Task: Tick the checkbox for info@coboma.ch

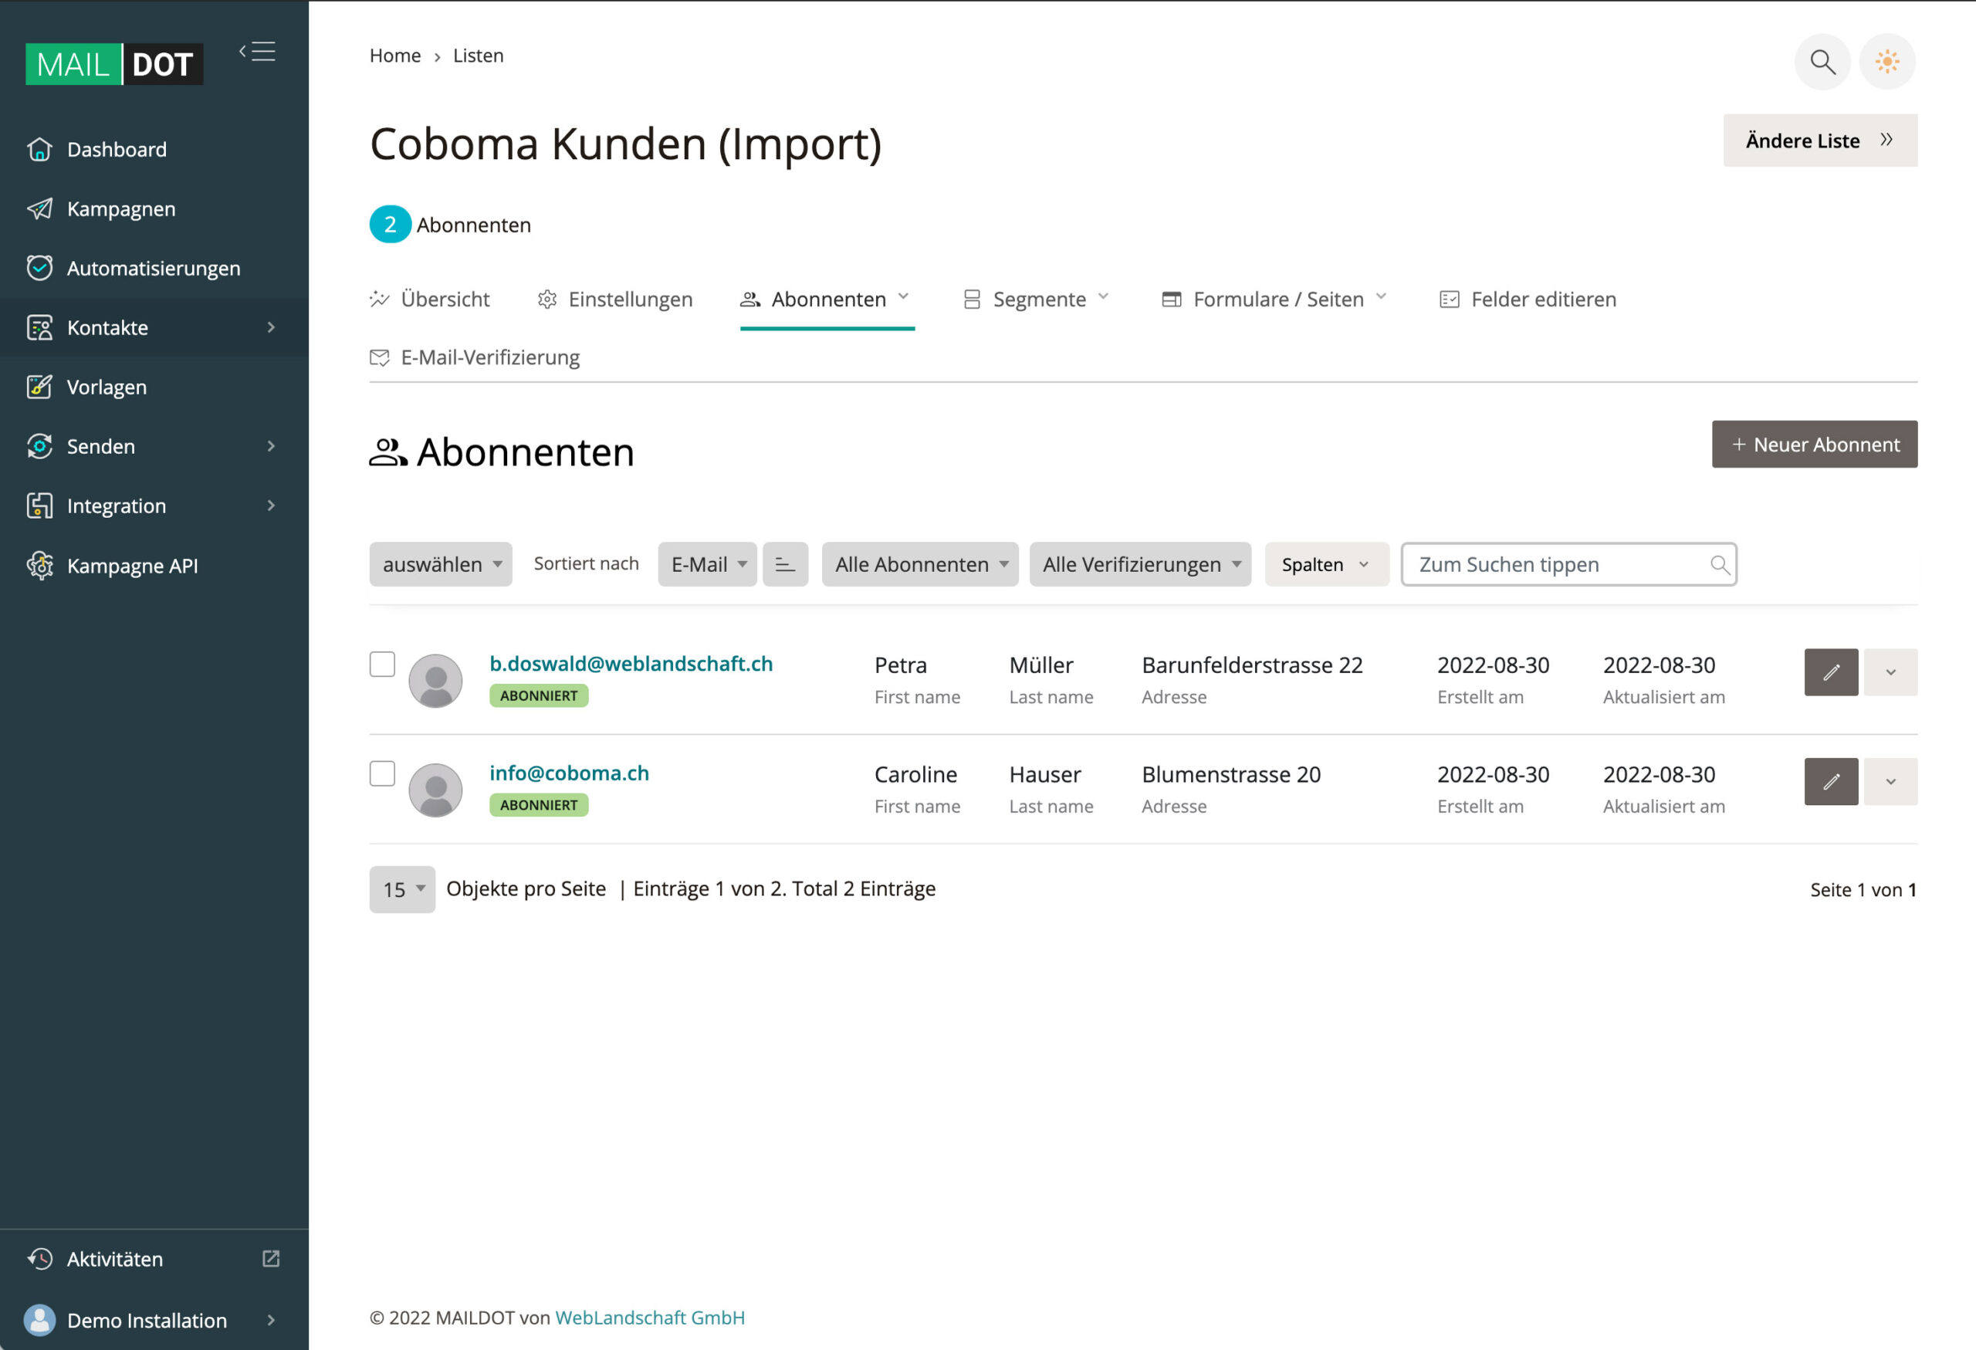Action: pos(383,773)
